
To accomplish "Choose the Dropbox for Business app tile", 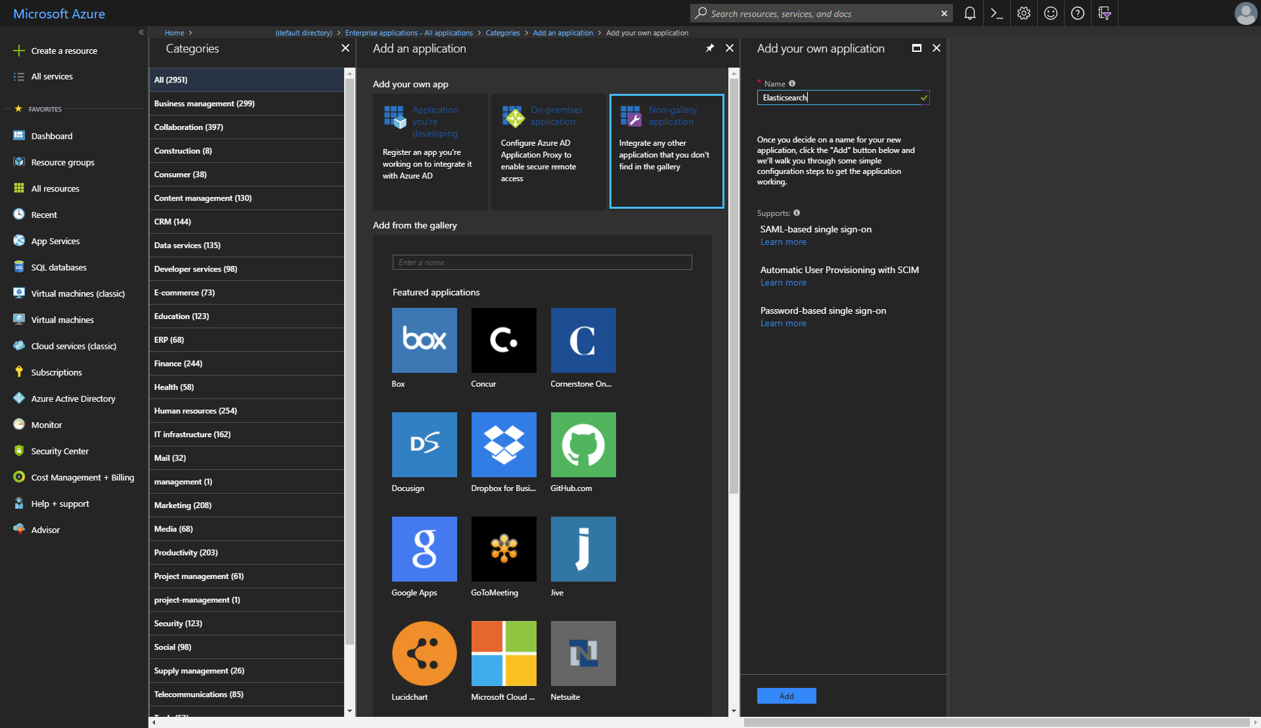I will [503, 444].
